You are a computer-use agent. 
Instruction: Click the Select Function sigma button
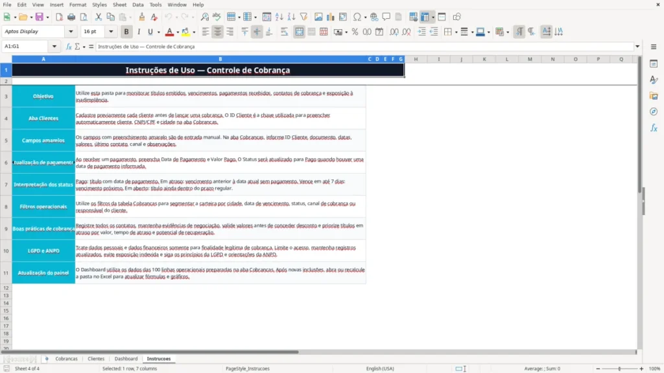coord(77,47)
